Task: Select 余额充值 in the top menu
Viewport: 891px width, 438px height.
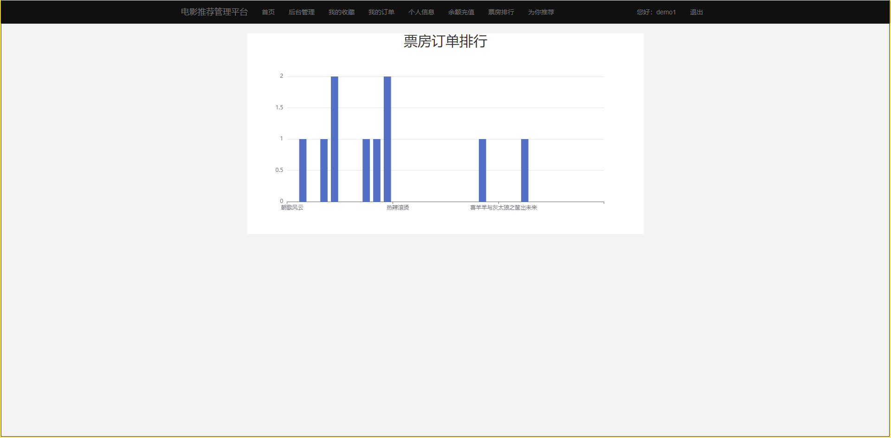Action: click(461, 12)
